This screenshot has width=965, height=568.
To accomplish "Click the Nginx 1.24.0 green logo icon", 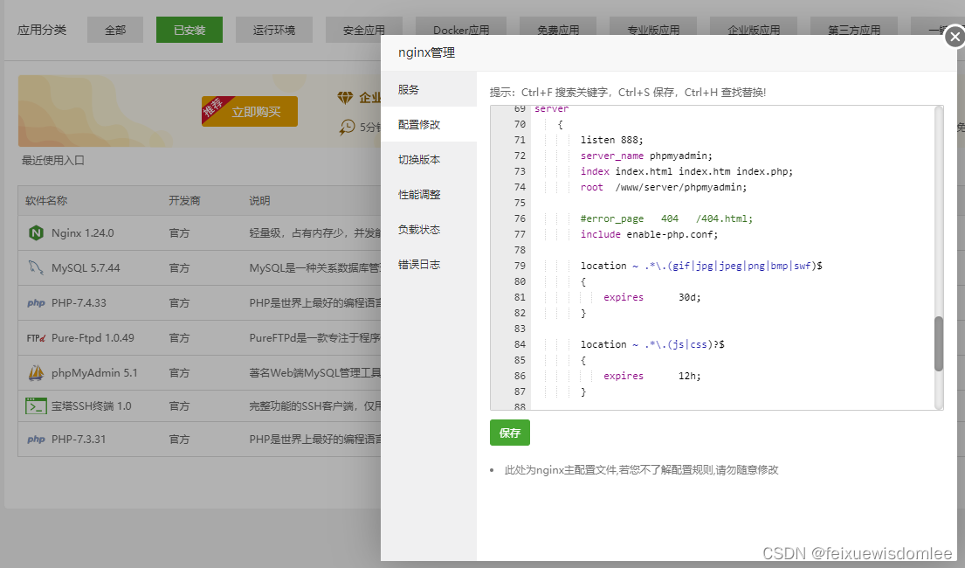I will 37,232.
